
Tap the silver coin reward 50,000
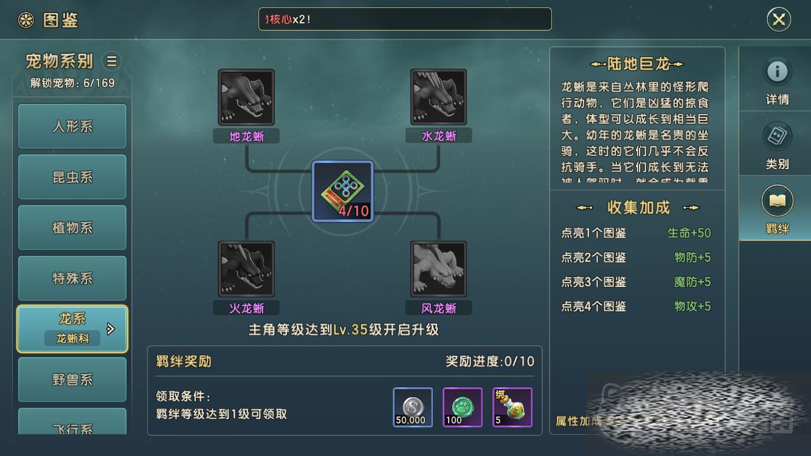413,407
